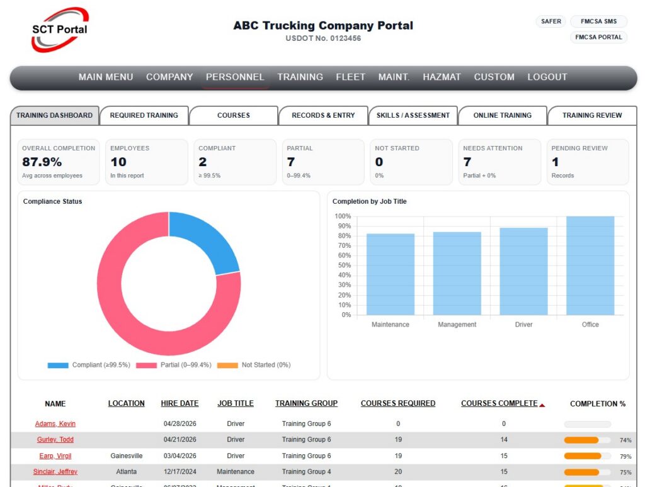Click the '04/21/2026' hire date cell
This screenshot has width=645, height=487.
[180, 440]
